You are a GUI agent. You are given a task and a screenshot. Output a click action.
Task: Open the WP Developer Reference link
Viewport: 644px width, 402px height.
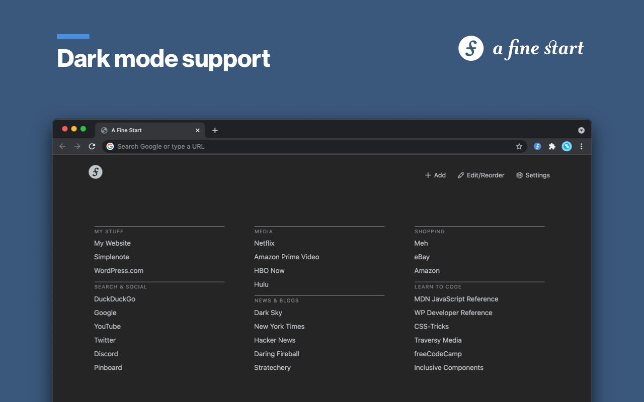point(453,313)
